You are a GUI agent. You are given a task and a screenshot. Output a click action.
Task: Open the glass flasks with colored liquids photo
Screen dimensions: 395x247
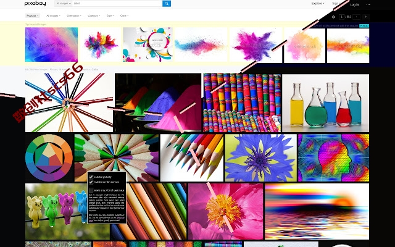[326, 103]
